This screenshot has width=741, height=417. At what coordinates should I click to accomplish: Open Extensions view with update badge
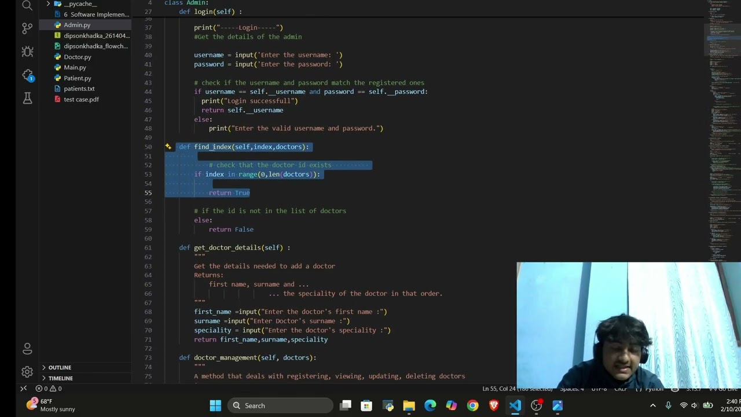tap(27, 75)
